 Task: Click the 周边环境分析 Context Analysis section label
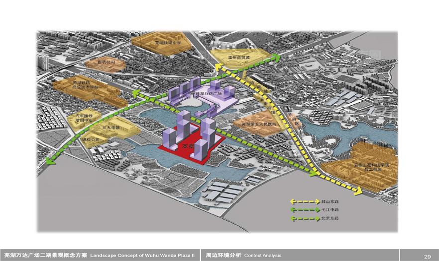[243, 256]
